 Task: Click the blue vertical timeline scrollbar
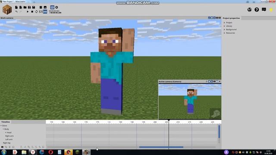(219, 132)
